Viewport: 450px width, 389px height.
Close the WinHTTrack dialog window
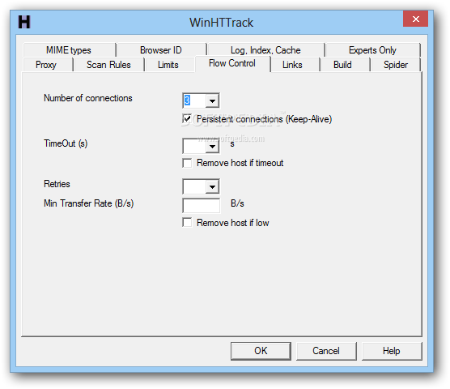point(415,19)
